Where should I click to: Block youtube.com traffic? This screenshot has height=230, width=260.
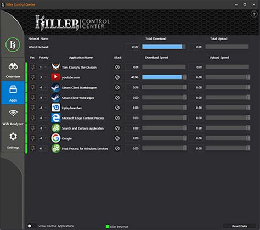pyautogui.click(x=117, y=77)
